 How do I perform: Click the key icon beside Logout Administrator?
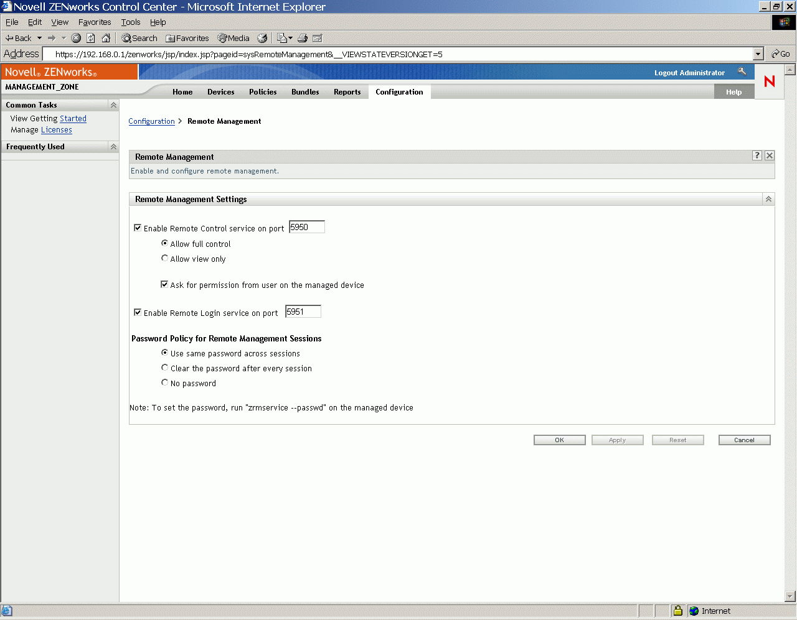(x=742, y=72)
